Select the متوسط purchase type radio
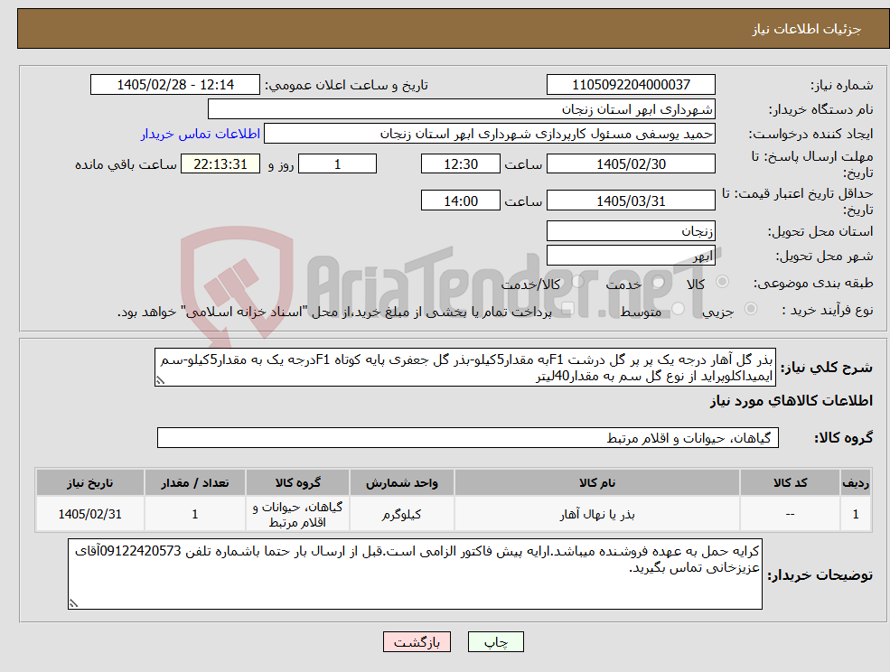Screen dimensions: 890x672 [679, 309]
